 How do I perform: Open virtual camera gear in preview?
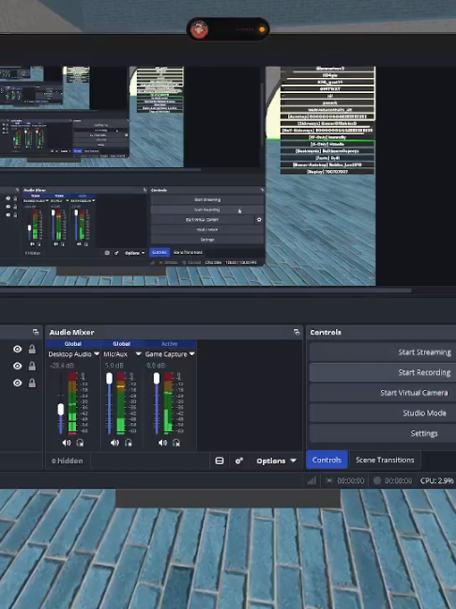click(259, 219)
